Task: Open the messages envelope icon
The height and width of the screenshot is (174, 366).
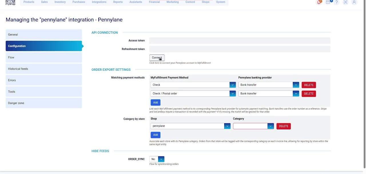Action: click(328, 2)
